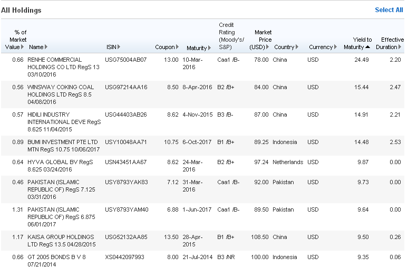Viewport: 408px width, 267px height.
Task: Click ISIN USG75004AB07
Action: pyautogui.click(x=125, y=60)
